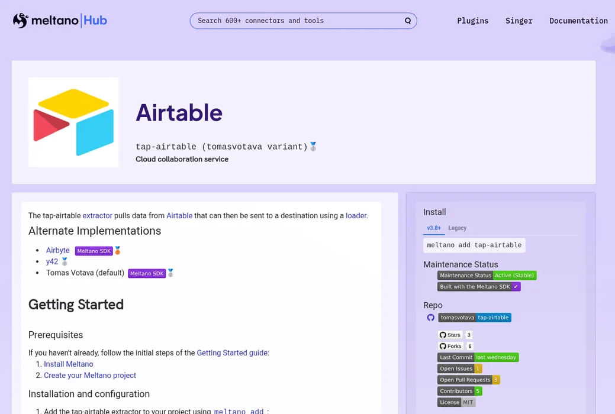
Task: Click the GitHub icon beside the repo badge
Action: [x=431, y=318]
